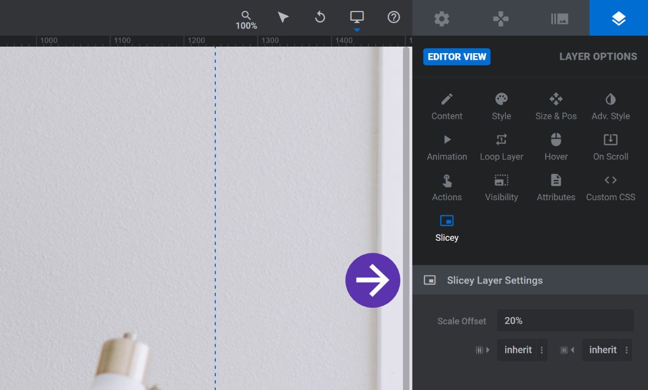Open the Hover mouse section
Viewport: 648px width, 390px height.
pos(556,147)
